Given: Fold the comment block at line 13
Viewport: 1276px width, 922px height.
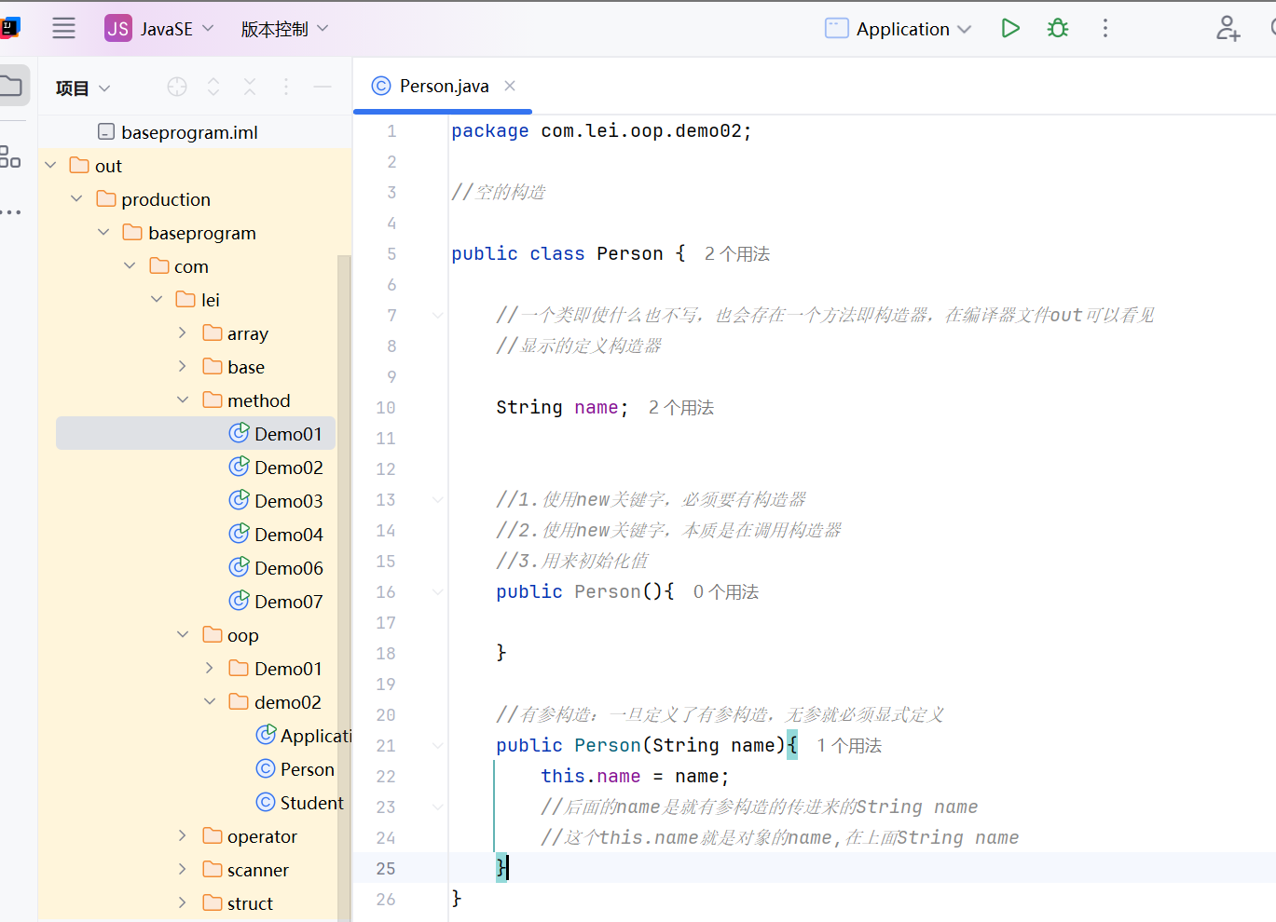Looking at the screenshot, I should [x=437, y=500].
